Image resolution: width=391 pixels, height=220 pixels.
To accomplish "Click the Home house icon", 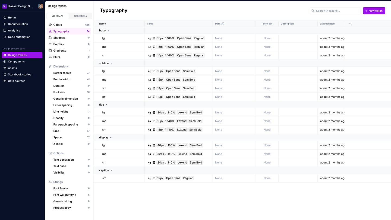I will [5, 18].
